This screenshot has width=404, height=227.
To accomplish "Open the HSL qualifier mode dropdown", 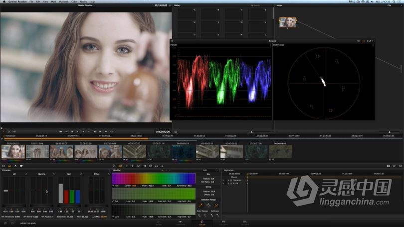I will coord(210,170).
